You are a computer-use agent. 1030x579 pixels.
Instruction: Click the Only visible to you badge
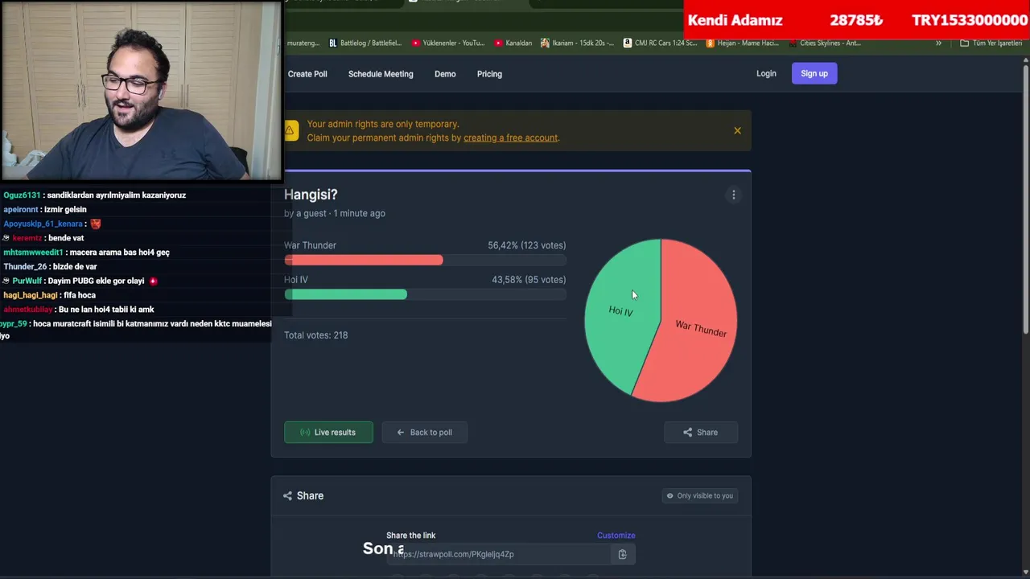click(699, 495)
